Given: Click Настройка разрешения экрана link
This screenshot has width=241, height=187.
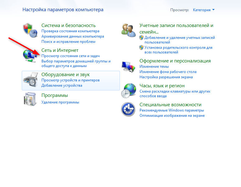Looking at the screenshot, I should coord(166,77).
